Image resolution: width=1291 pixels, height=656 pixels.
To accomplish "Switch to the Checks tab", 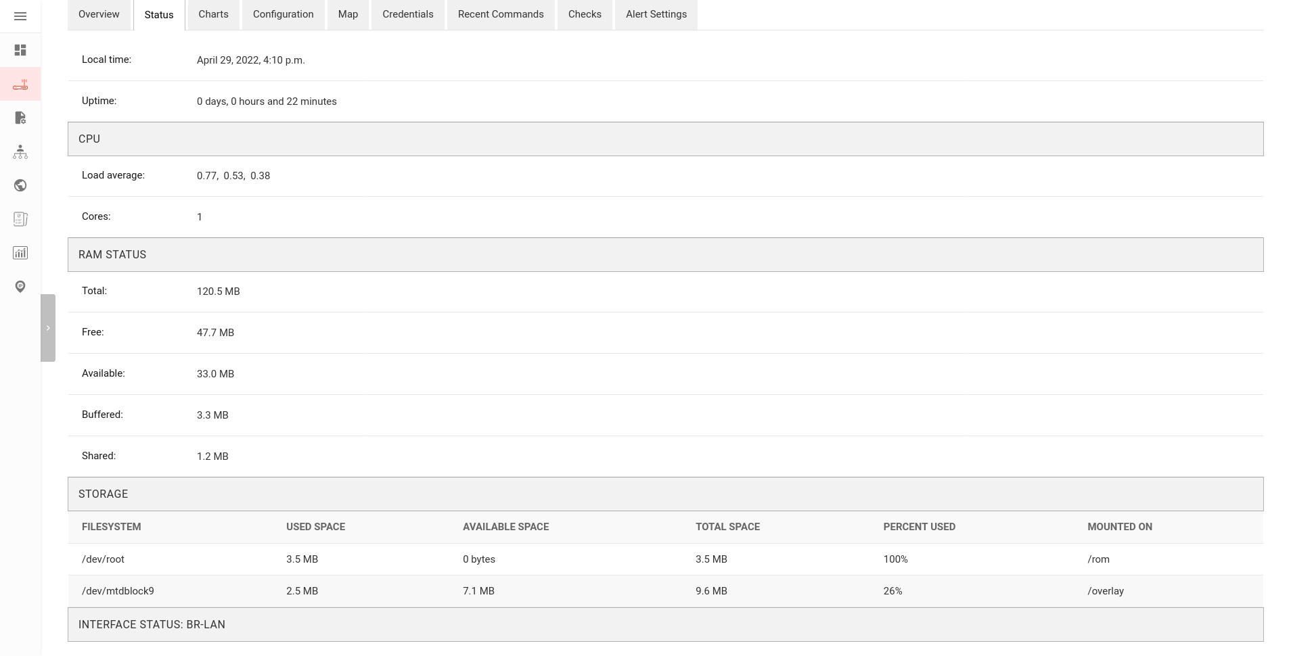I will (x=584, y=14).
